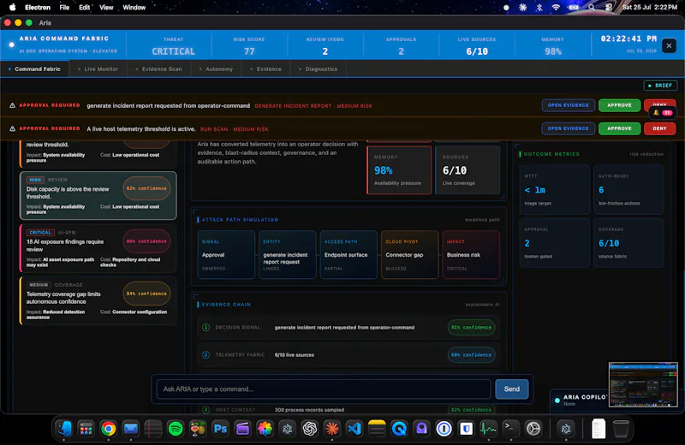This screenshot has height=445, width=685.
Task: Open the Window menu
Action: pyautogui.click(x=134, y=7)
